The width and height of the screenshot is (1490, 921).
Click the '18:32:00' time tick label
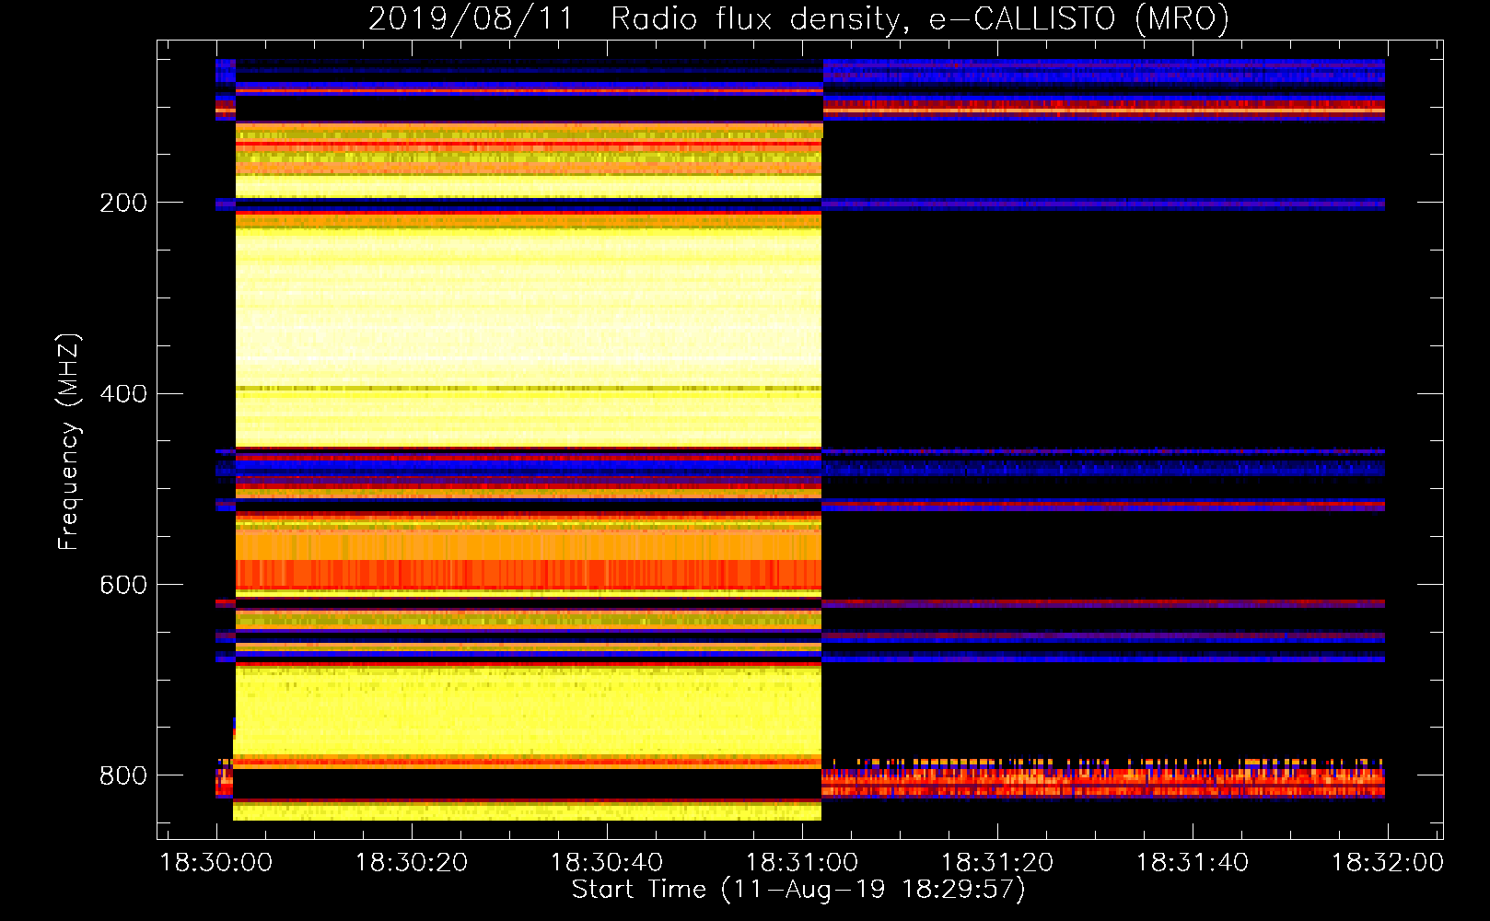pyautogui.click(x=1388, y=863)
